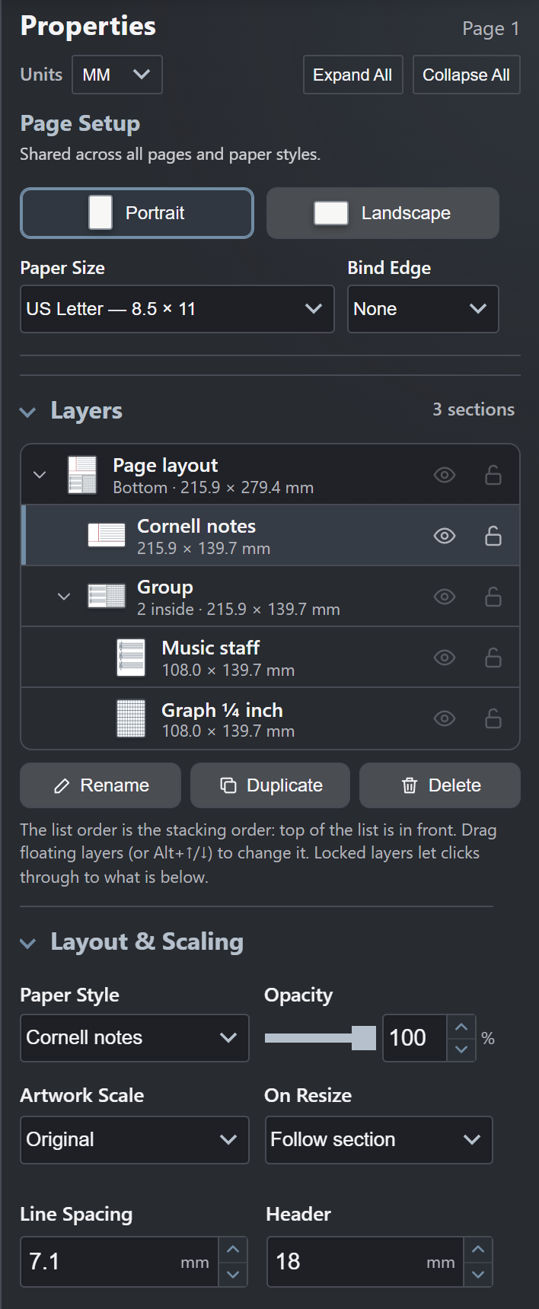Select the Music staff layer name
539x1309 pixels.
pyautogui.click(x=211, y=648)
